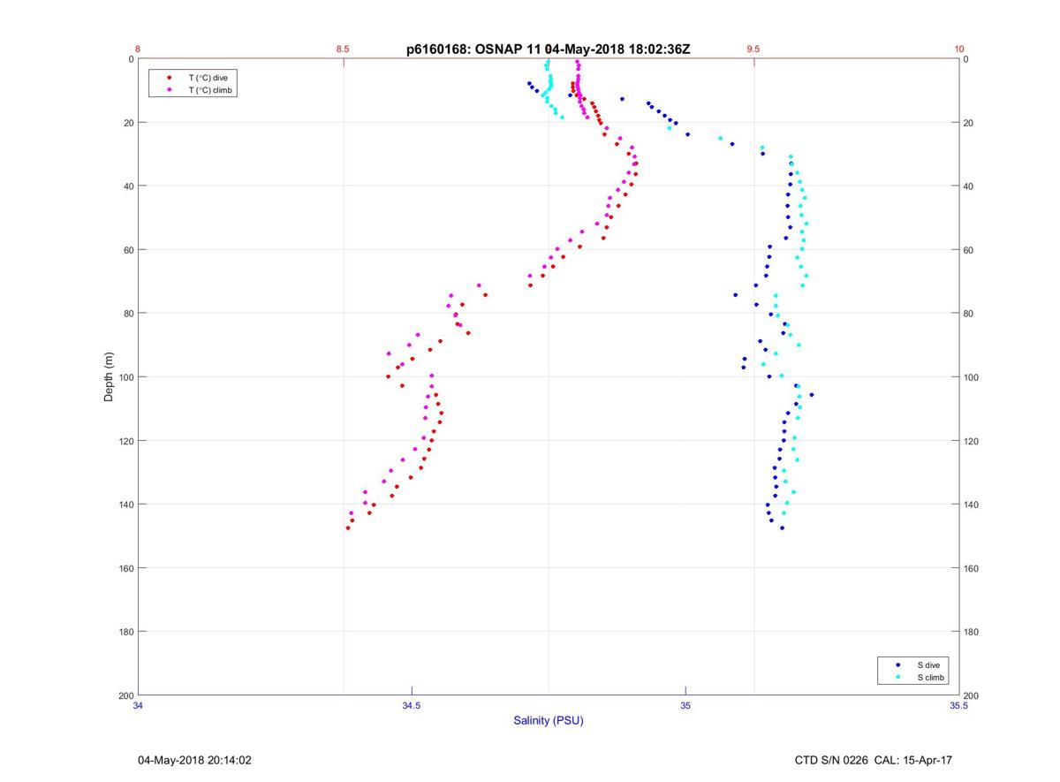Click the plot title 'p6160168: OSNAP 11 04-May-2018 18:02:36Z'

click(x=549, y=49)
